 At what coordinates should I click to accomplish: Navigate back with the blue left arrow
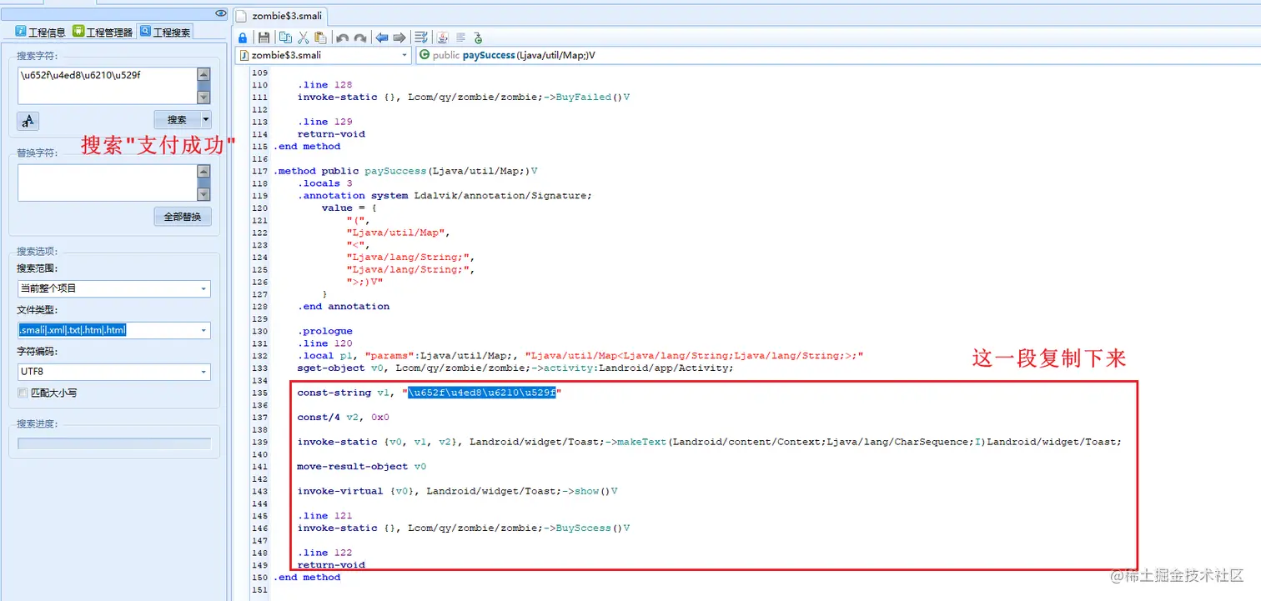click(x=381, y=38)
